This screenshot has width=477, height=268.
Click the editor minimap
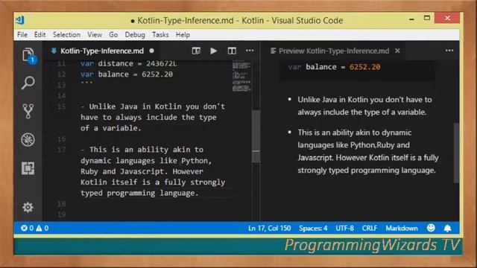pos(241,76)
